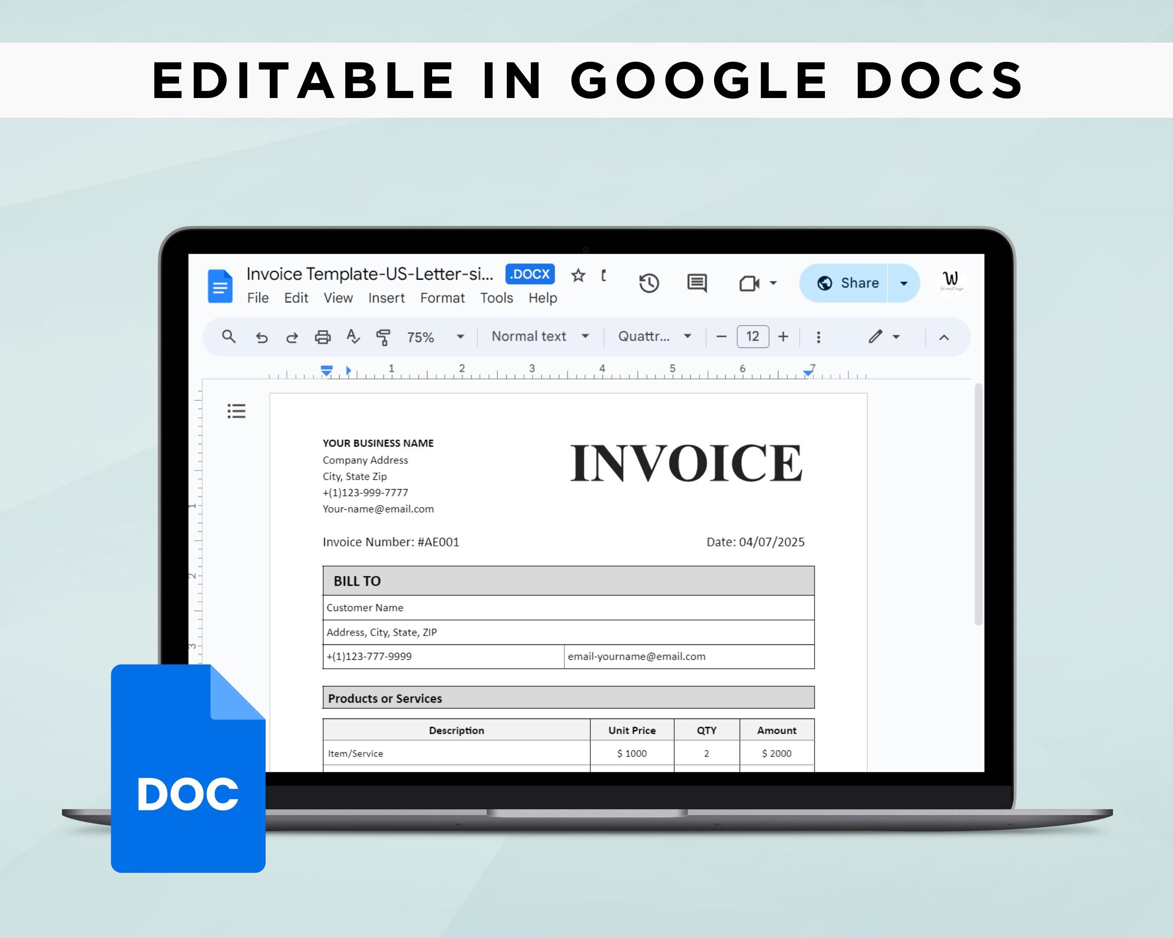Collapse the toolbar with the chevron
The image size is (1173, 938).
coord(944,337)
